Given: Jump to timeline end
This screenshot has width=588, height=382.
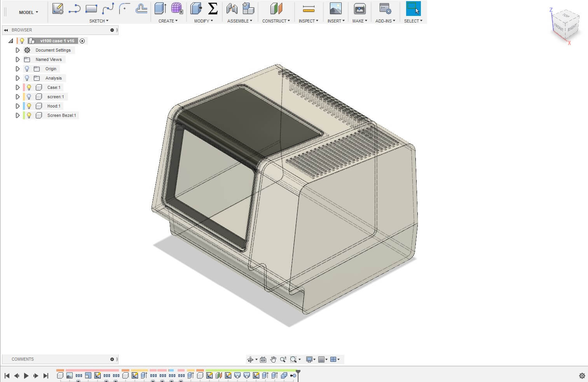Looking at the screenshot, I should (46, 376).
